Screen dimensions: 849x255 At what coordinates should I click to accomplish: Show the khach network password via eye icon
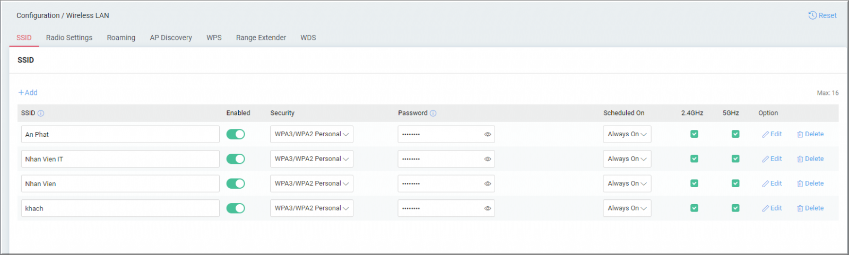click(x=487, y=208)
